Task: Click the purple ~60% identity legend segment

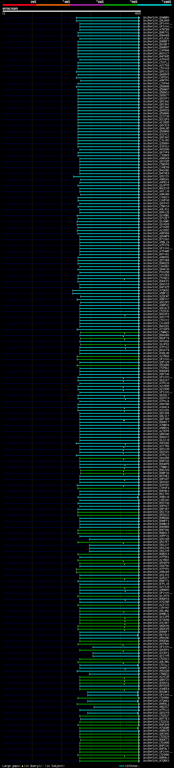Action: [x=87, y=5]
